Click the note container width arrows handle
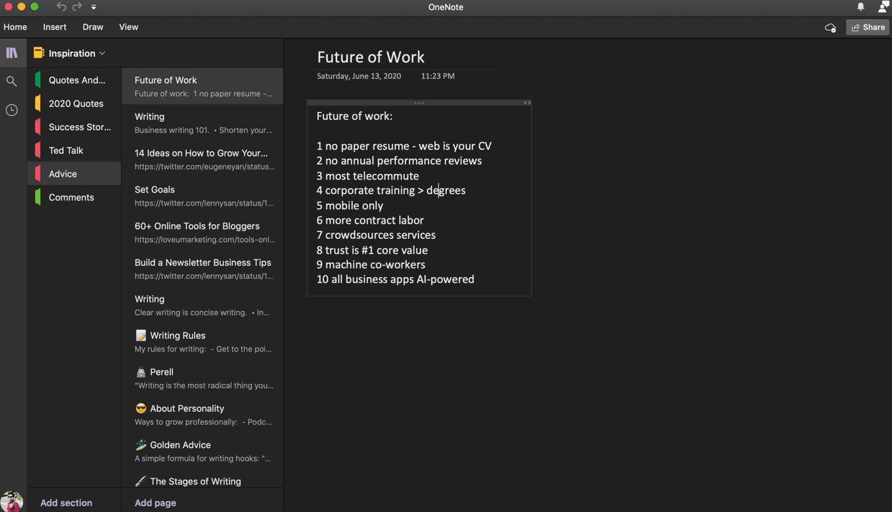 point(527,103)
